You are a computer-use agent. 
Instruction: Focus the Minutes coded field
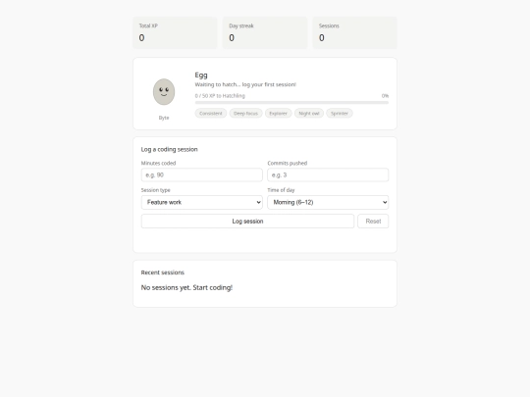coord(202,174)
